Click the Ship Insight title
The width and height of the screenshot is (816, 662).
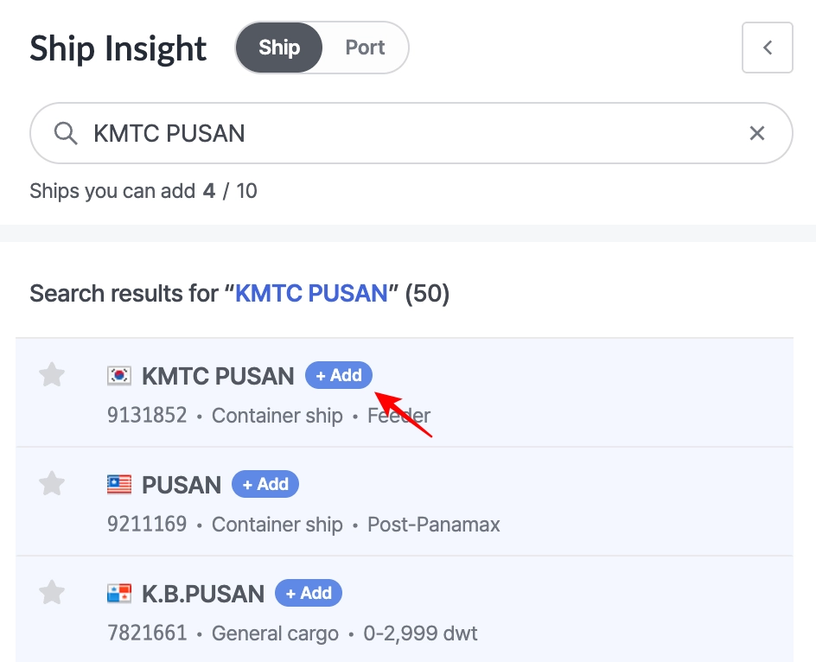[x=118, y=48]
